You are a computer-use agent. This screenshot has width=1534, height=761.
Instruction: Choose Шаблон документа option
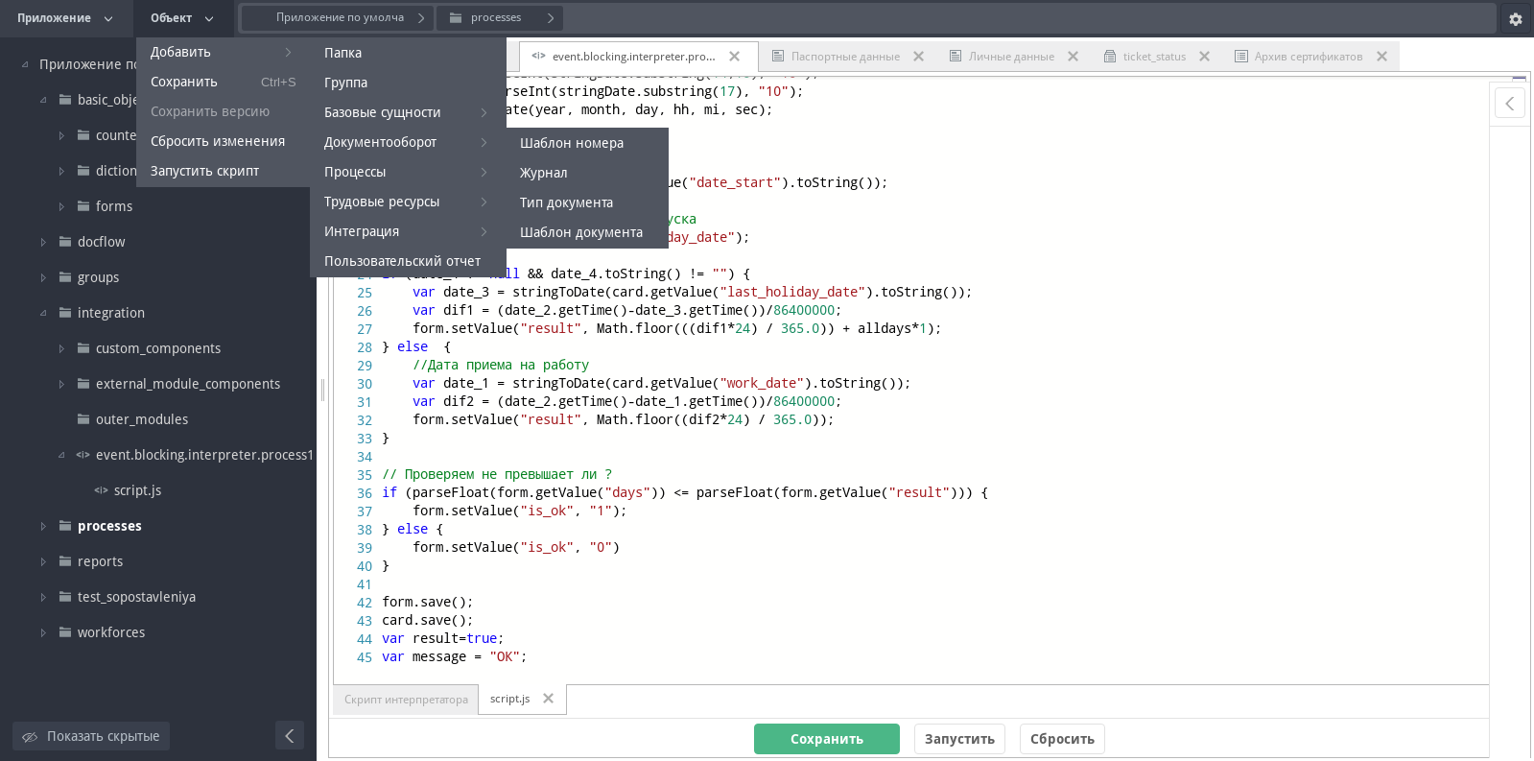click(x=587, y=232)
